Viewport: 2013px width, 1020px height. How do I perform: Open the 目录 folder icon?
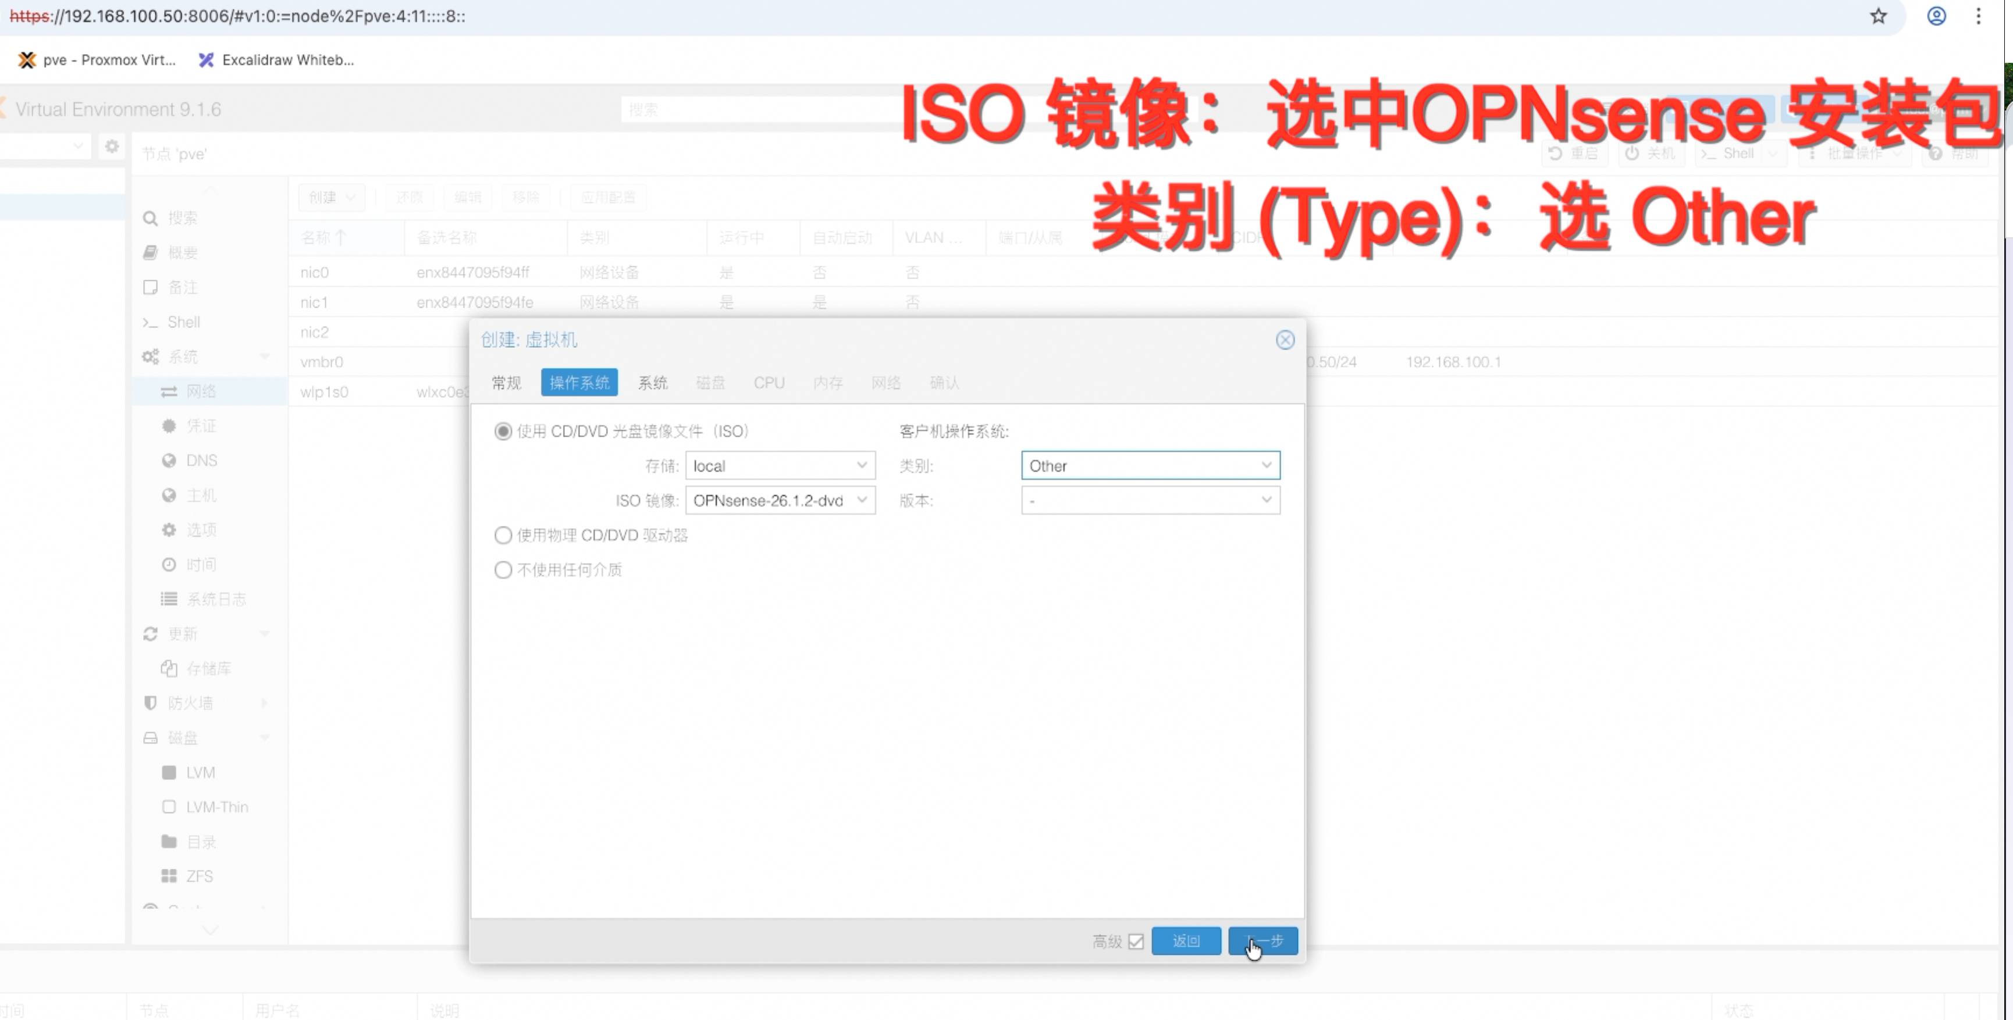click(x=169, y=841)
